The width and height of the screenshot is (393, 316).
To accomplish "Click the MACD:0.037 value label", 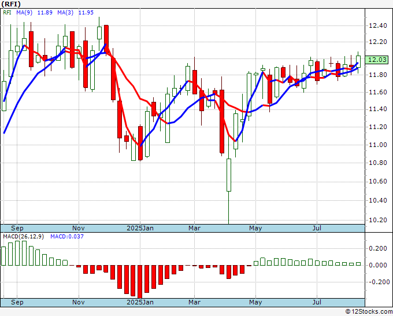I will 67,237.
